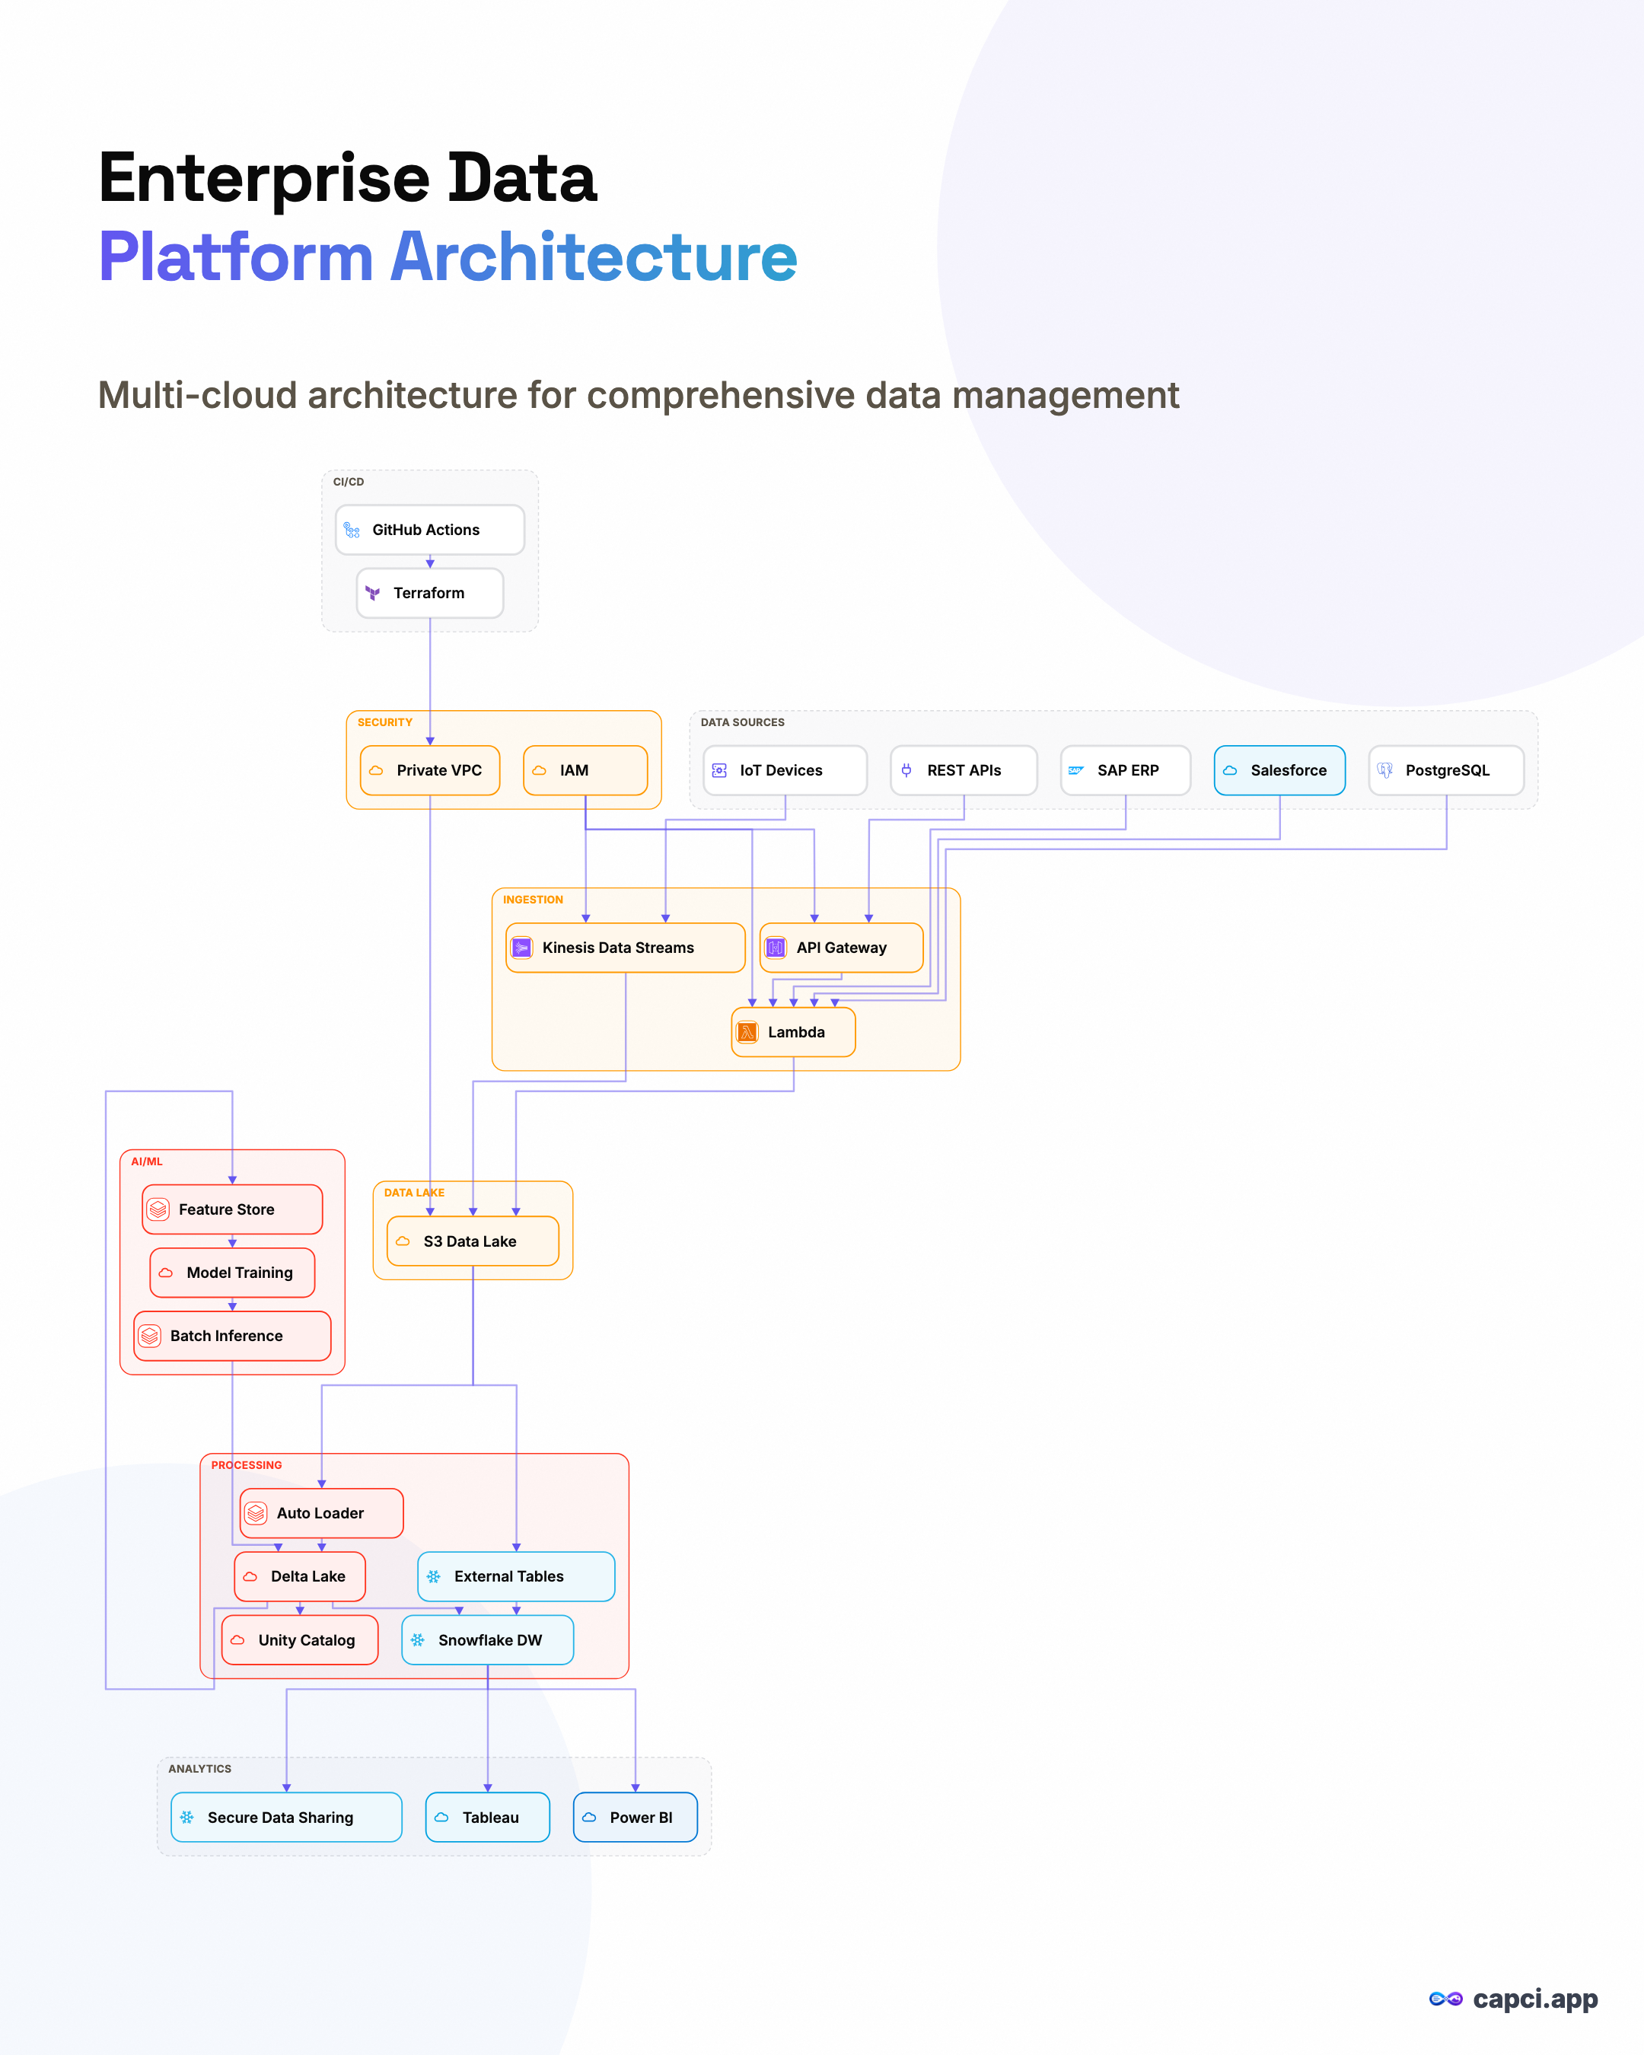Click the Lambda icon
The image size is (1644, 2055).
[747, 1032]
